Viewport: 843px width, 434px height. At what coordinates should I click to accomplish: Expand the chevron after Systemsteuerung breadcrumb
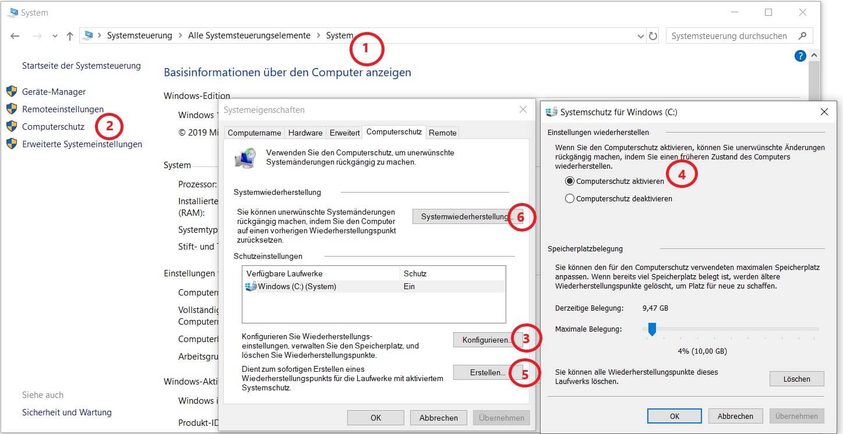point(180,35)
